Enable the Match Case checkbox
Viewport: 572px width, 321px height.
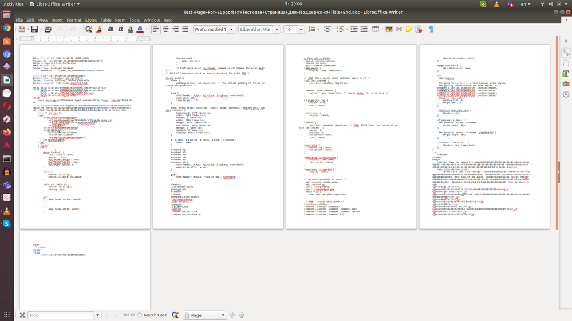point(140,315)
